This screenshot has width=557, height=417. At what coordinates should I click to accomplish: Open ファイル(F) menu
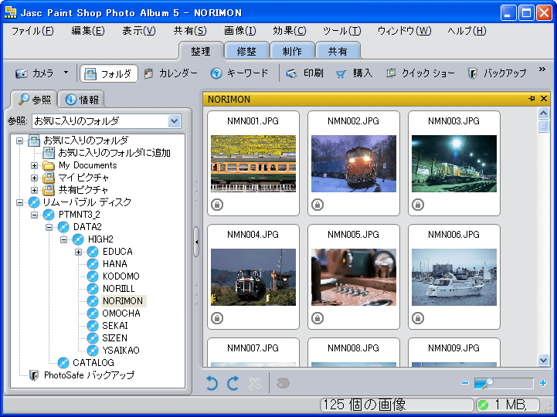(32, 31)
